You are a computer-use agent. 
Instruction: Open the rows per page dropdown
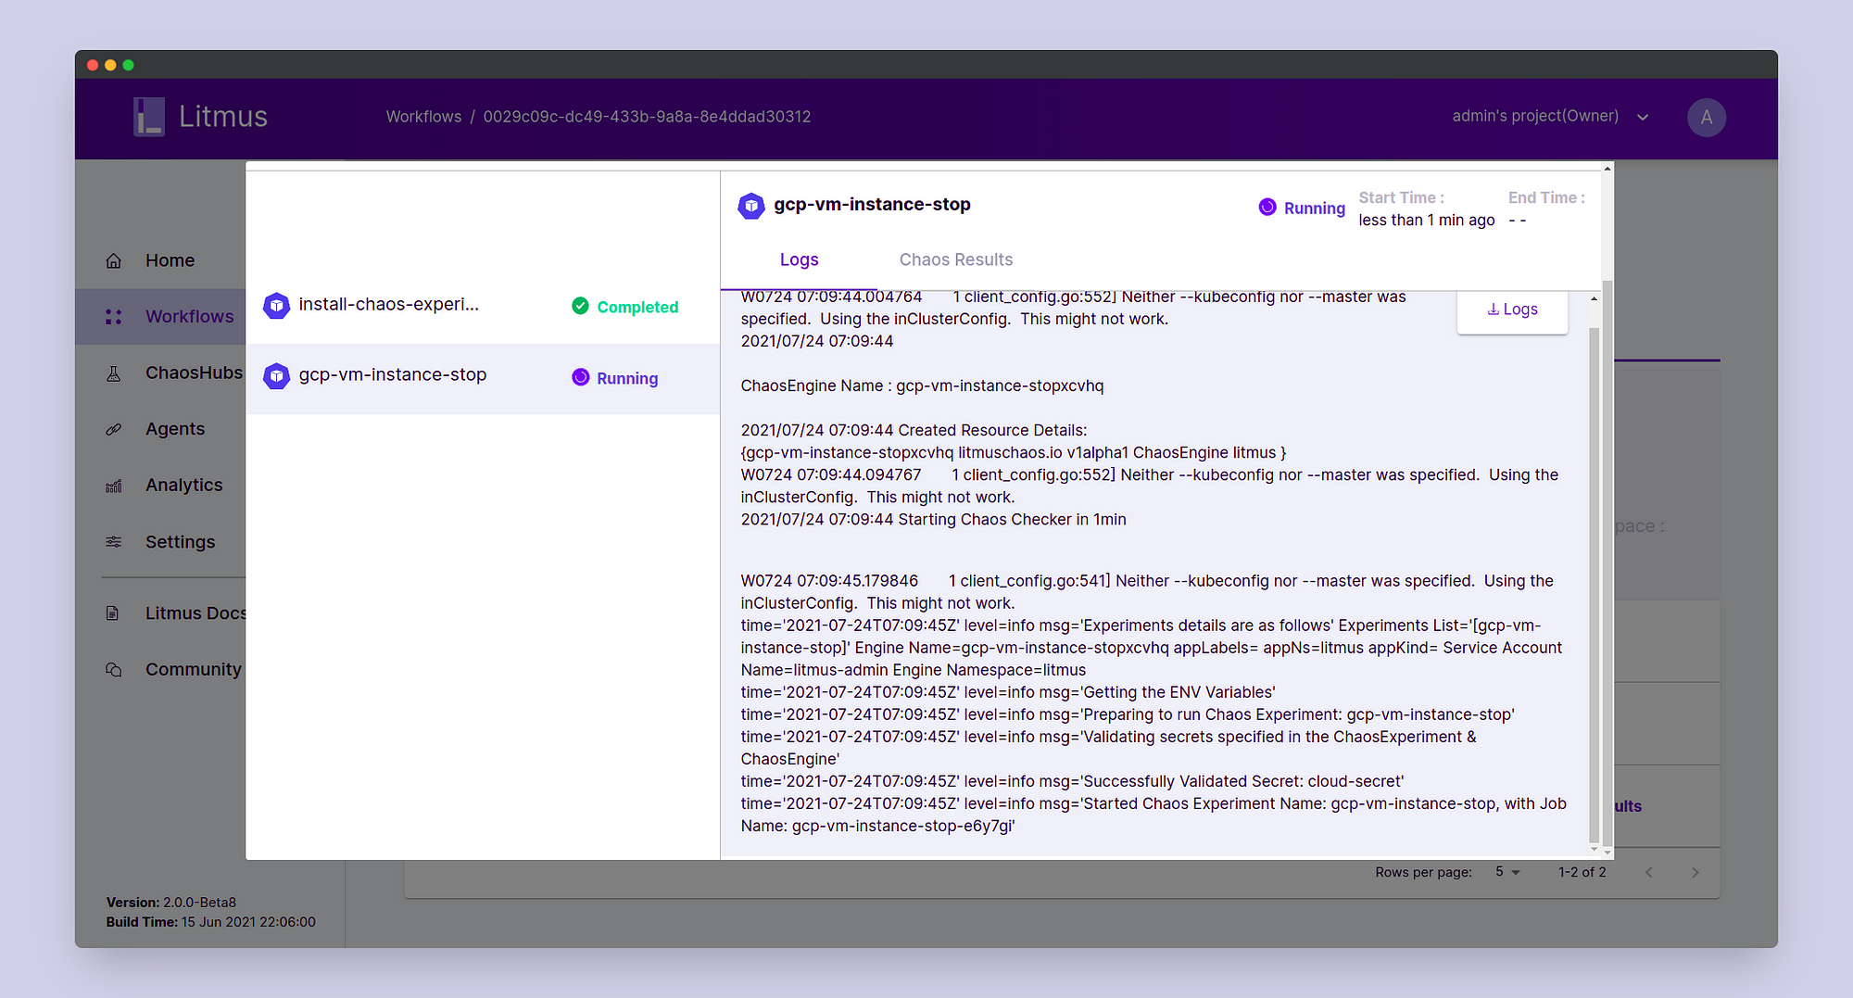[1507, 872]
